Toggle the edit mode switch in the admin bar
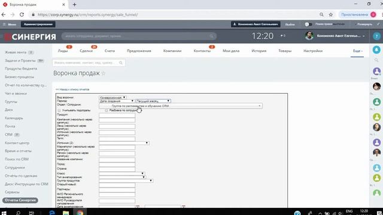383x215 pixels. [308, 24]
